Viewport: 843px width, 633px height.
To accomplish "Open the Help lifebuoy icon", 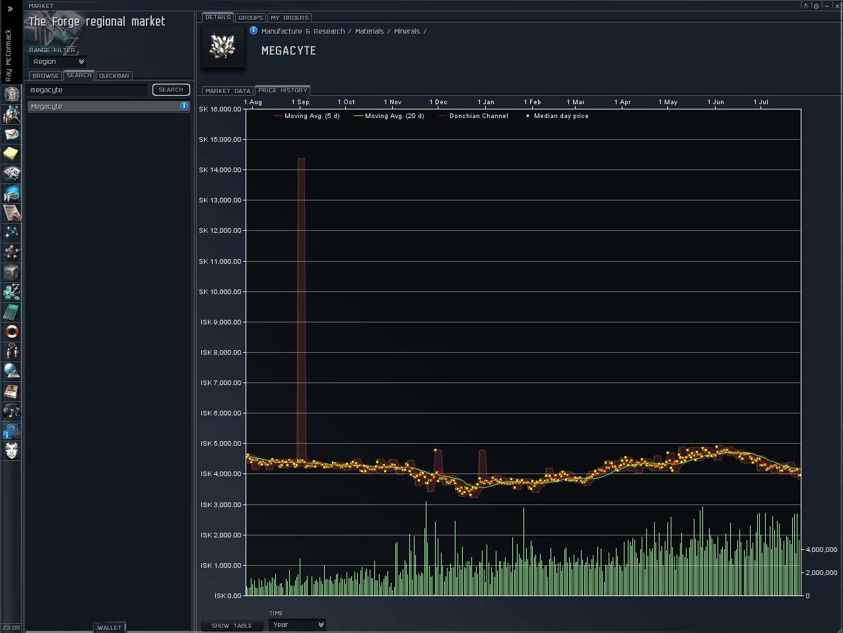I will pos(11,332).
